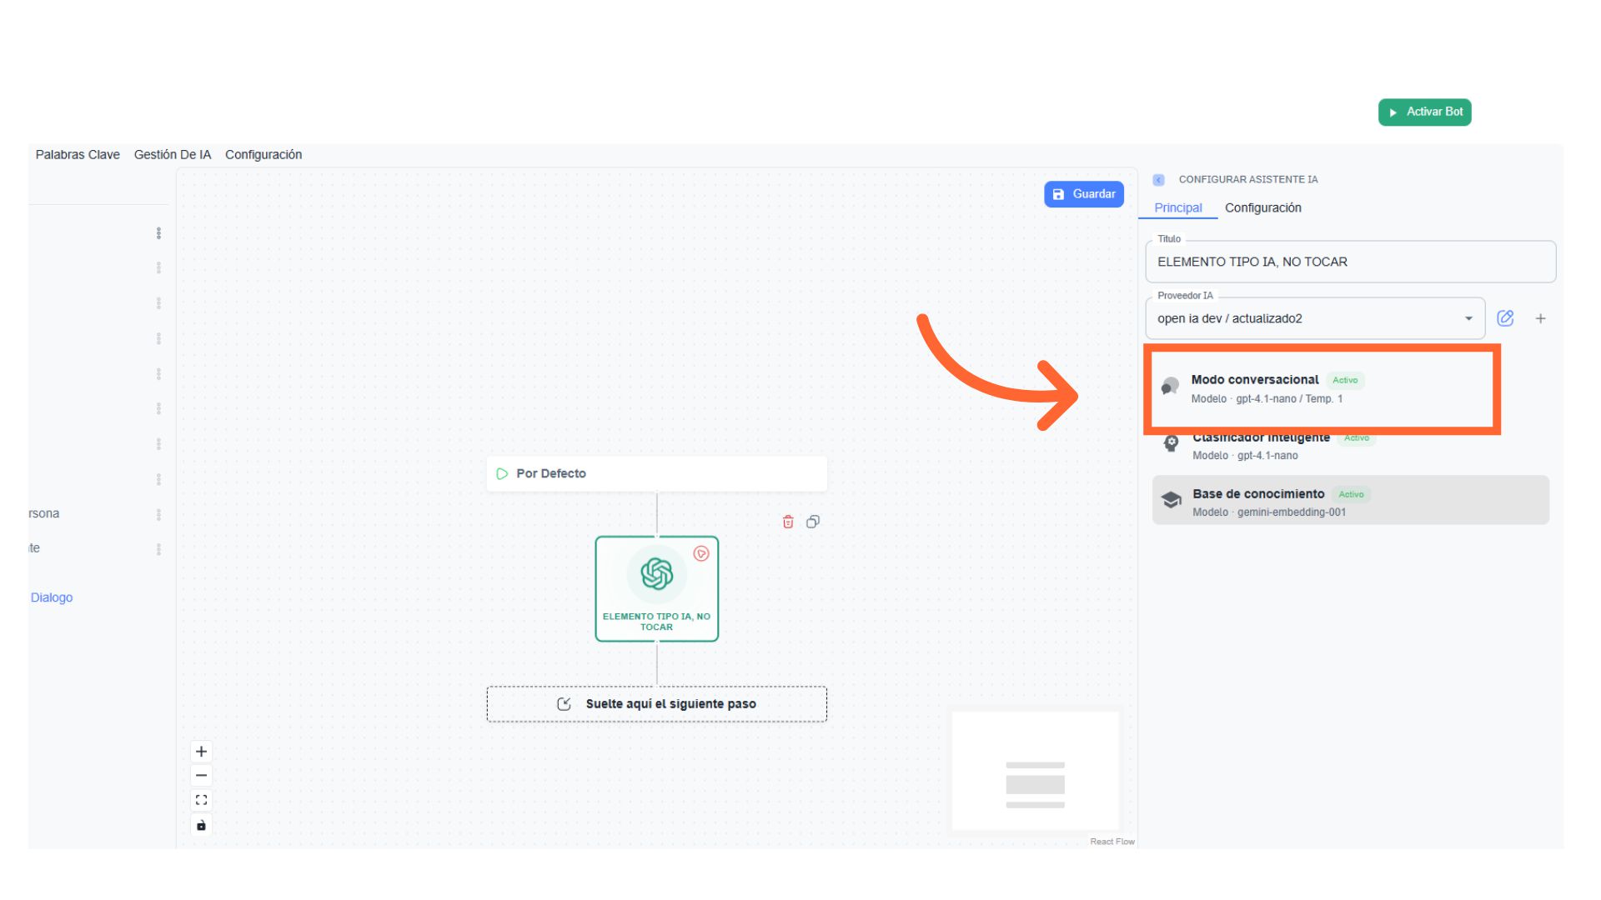Click the fit view canvas control icon
The height and width of the screenshot is (900, 1601).
(201, 800)
